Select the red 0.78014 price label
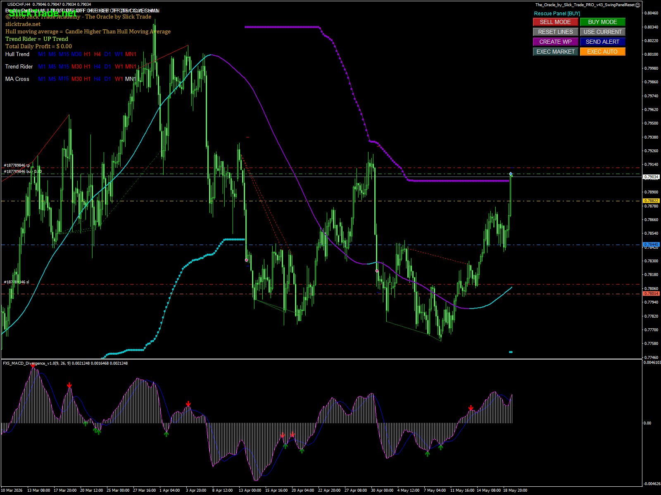The width and height of the screenshot is (661, 495). point(651,294)
